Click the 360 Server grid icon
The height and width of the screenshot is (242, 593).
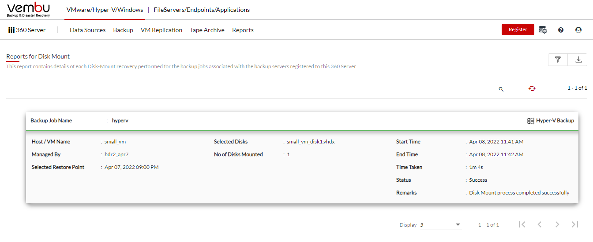pos(11,30)
